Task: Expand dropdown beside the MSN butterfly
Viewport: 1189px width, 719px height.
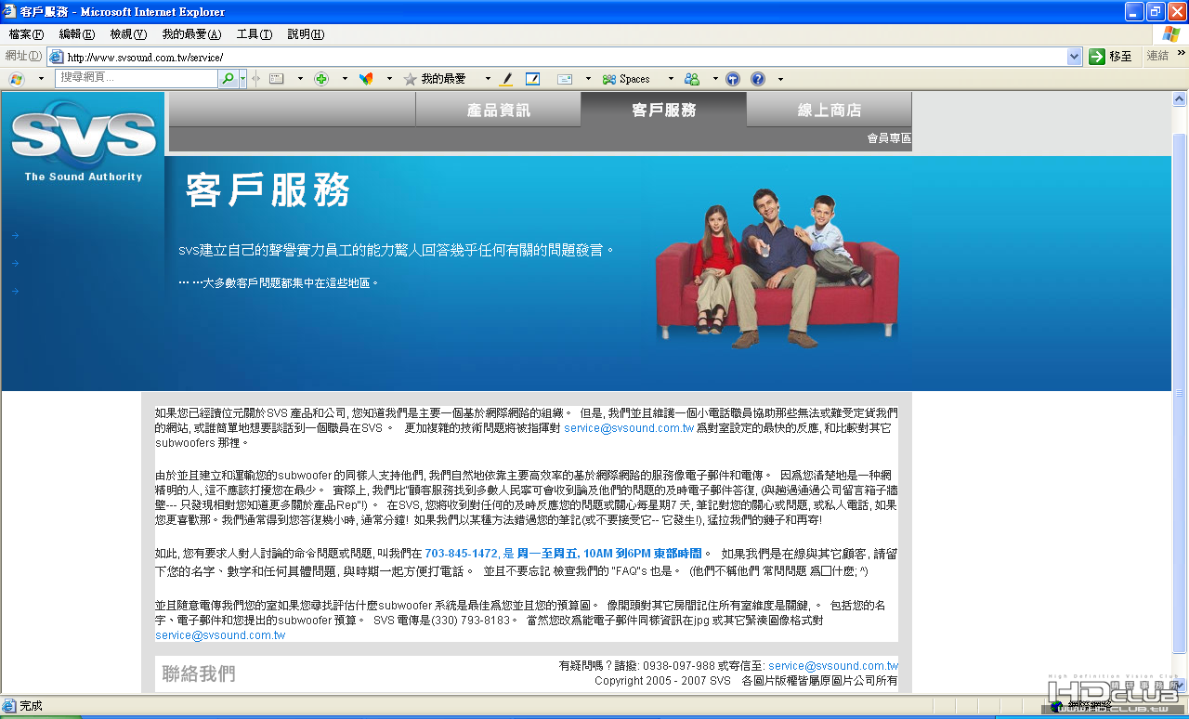Action: point(389,79)
